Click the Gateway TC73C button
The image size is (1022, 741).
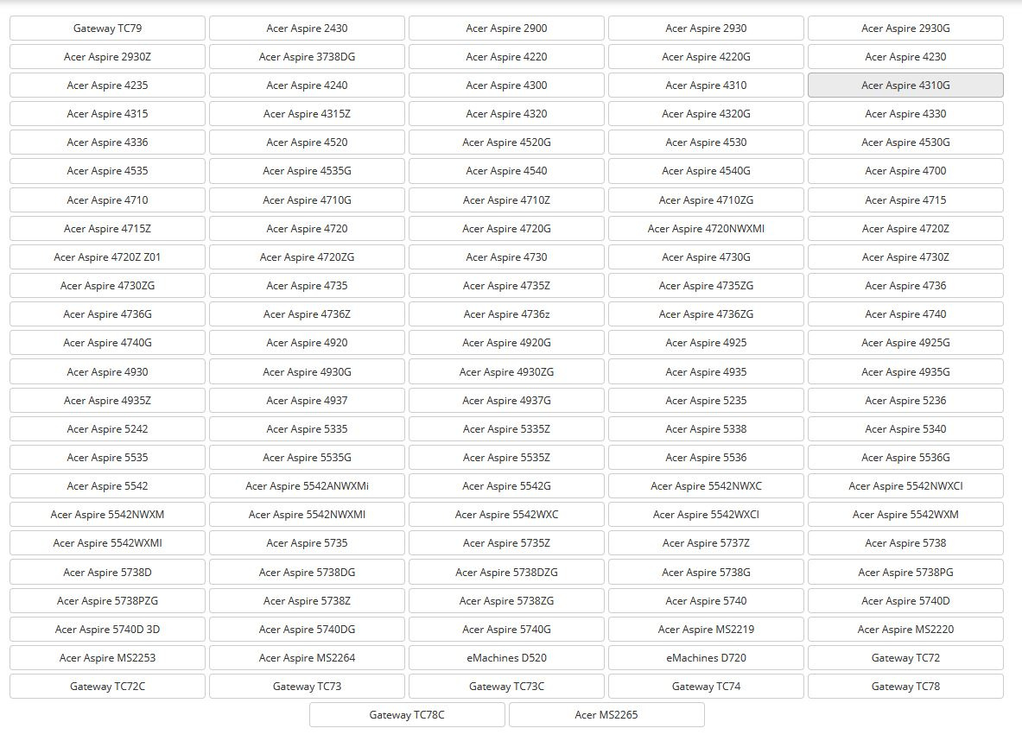pyautogui.click(x=506, y=687)
